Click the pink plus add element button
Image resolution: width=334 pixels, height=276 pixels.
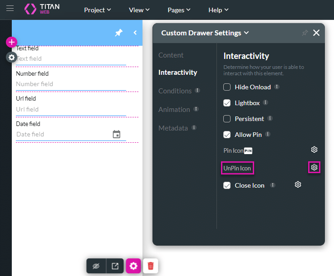[11, 42]
